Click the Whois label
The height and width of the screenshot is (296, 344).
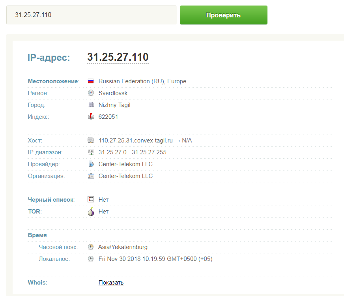pos(36,283)
